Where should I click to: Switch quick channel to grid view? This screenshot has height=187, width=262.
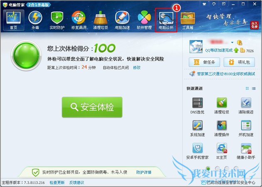tap(247, 89)
